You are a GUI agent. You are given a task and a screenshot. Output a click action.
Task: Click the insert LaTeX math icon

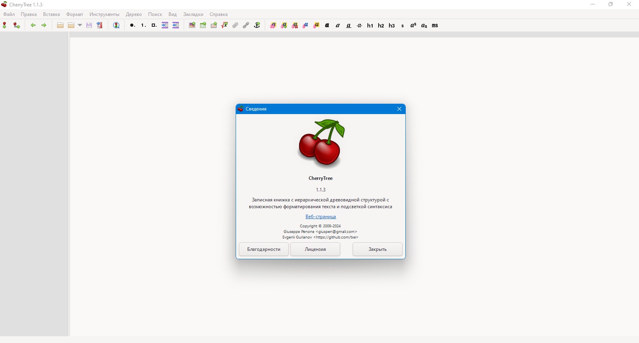point(224,25)
